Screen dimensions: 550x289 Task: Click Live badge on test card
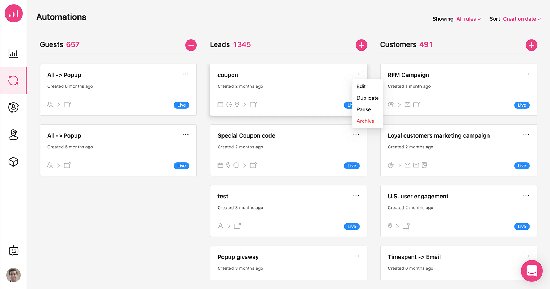[x=352, y=227]
